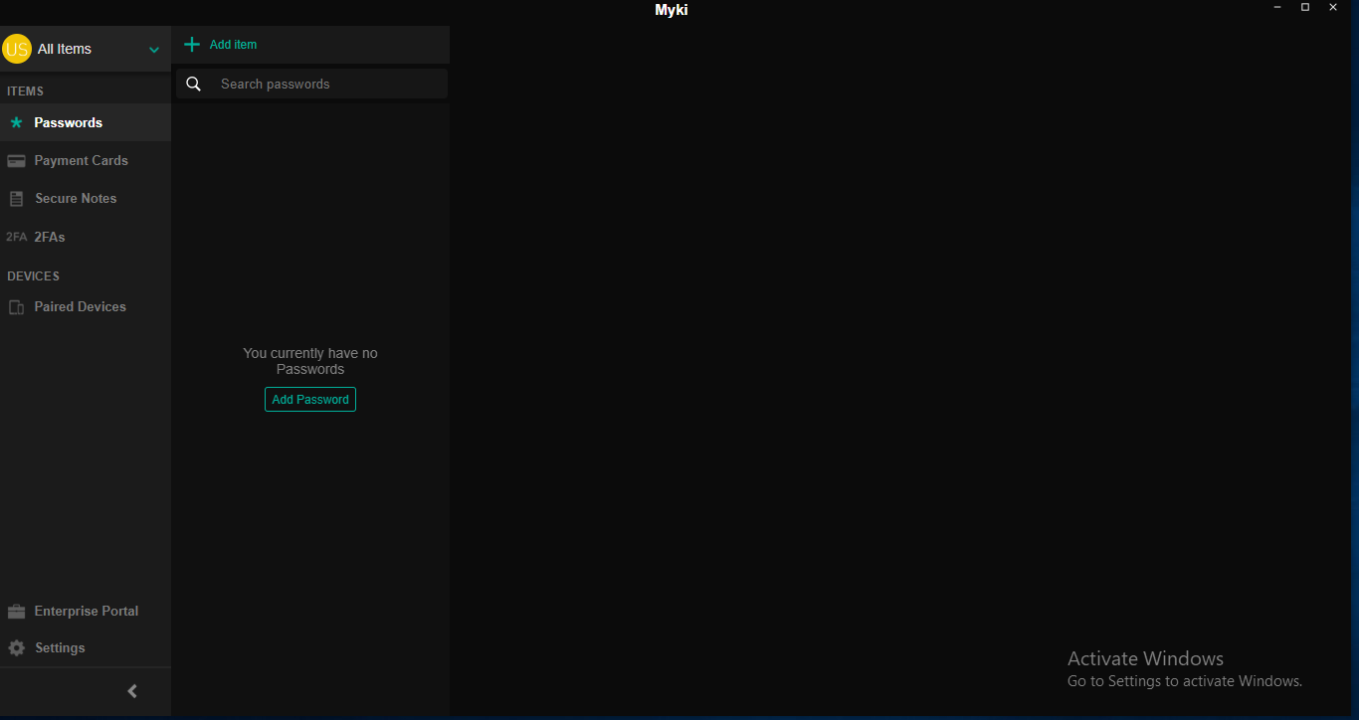Focus the Search passwords field

(312, 84)
